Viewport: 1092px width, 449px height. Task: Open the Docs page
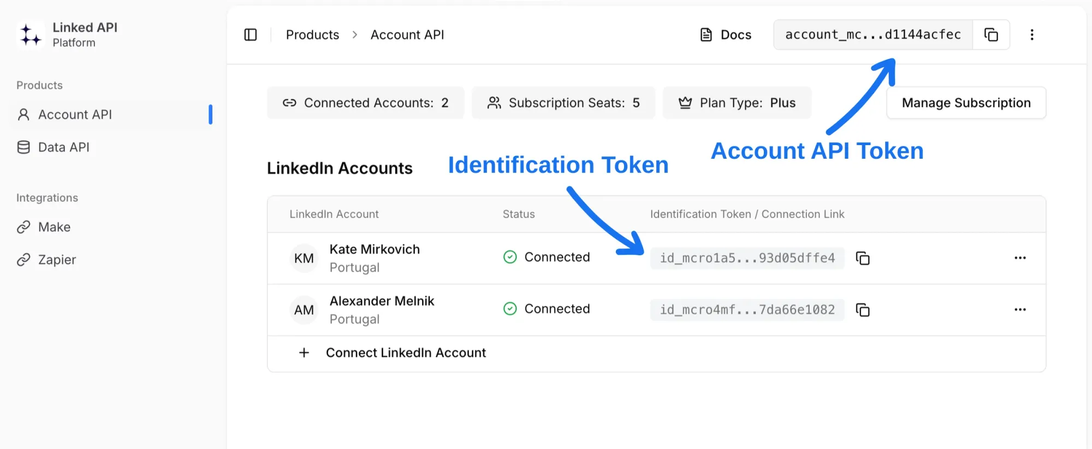pos(726,35)
